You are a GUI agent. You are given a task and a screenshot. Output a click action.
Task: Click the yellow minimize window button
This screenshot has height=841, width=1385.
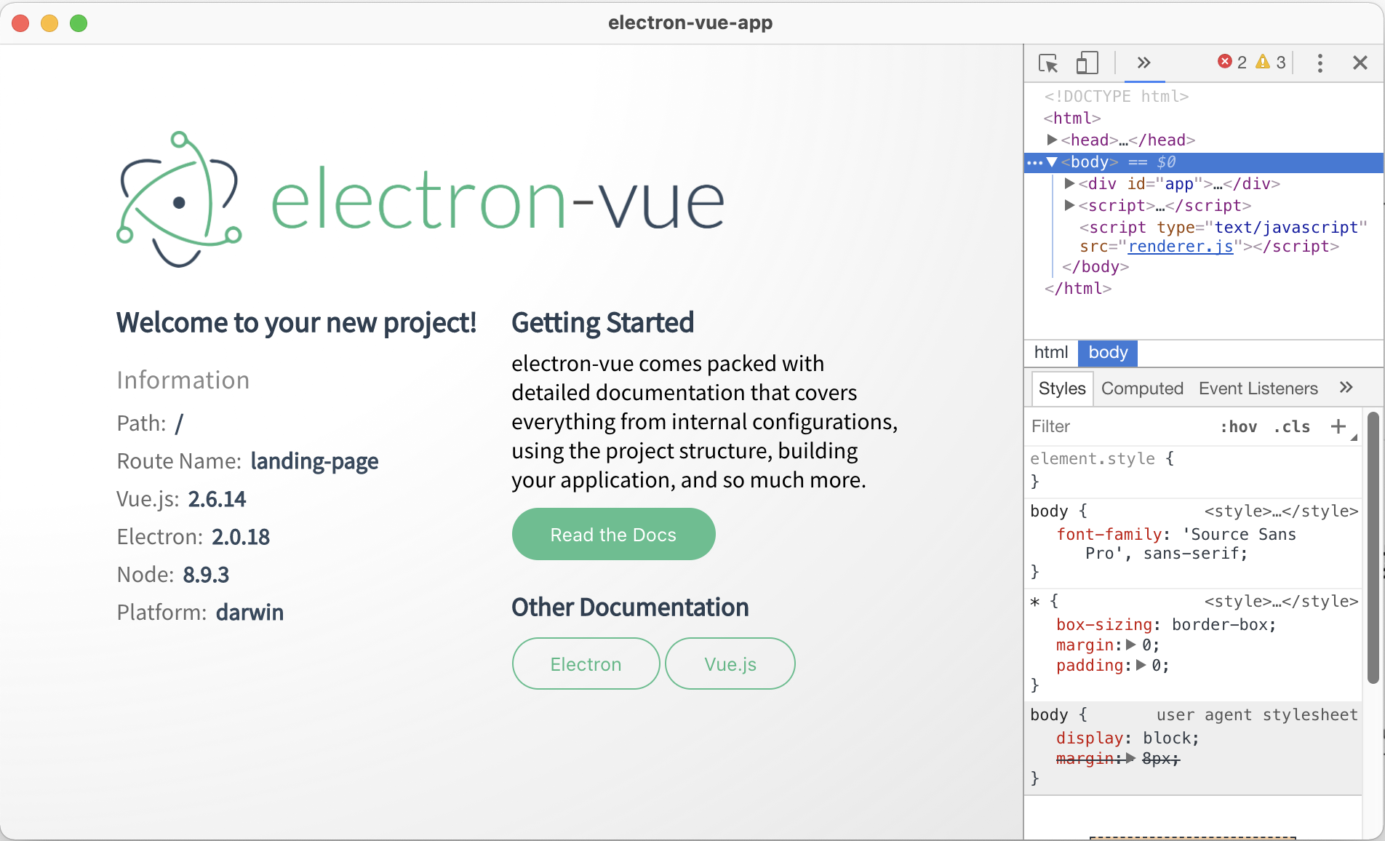(49, 23)
